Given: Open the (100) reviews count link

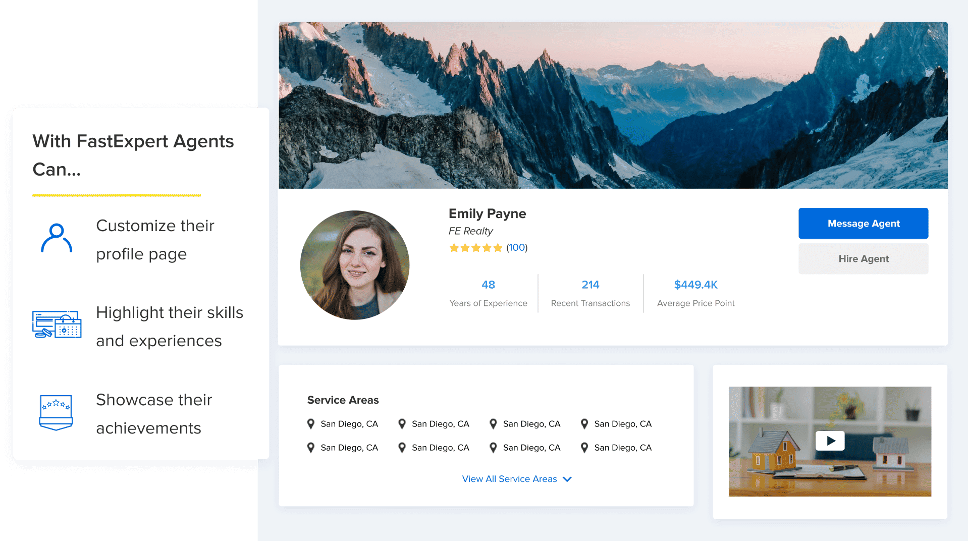Looking at the screenshot, I should (x=517, y=248).
